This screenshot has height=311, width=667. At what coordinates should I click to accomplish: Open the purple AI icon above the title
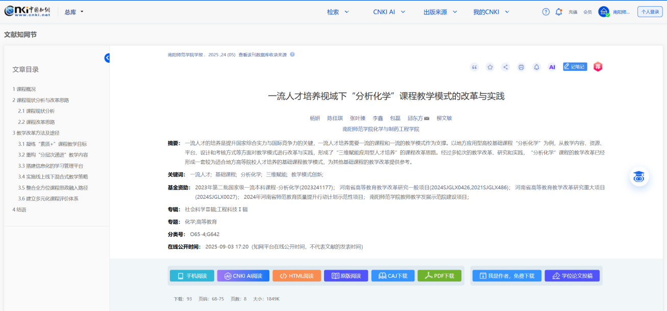[x=552, y=67]
